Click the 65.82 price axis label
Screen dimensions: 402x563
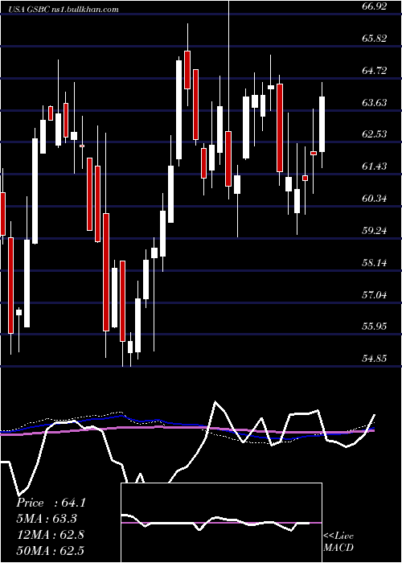[x=375, y=39]
